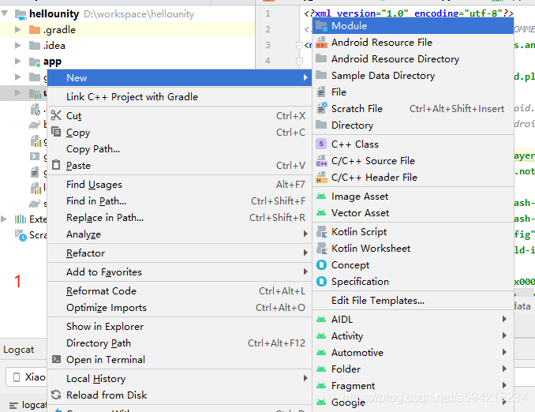Image resolution: width=535 pixels, height=412 pixels.
Task: Select Directory Path
Action: (x=179, y=343)
